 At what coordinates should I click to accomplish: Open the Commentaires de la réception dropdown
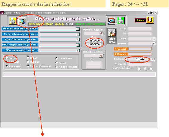[x=78, y=29]
